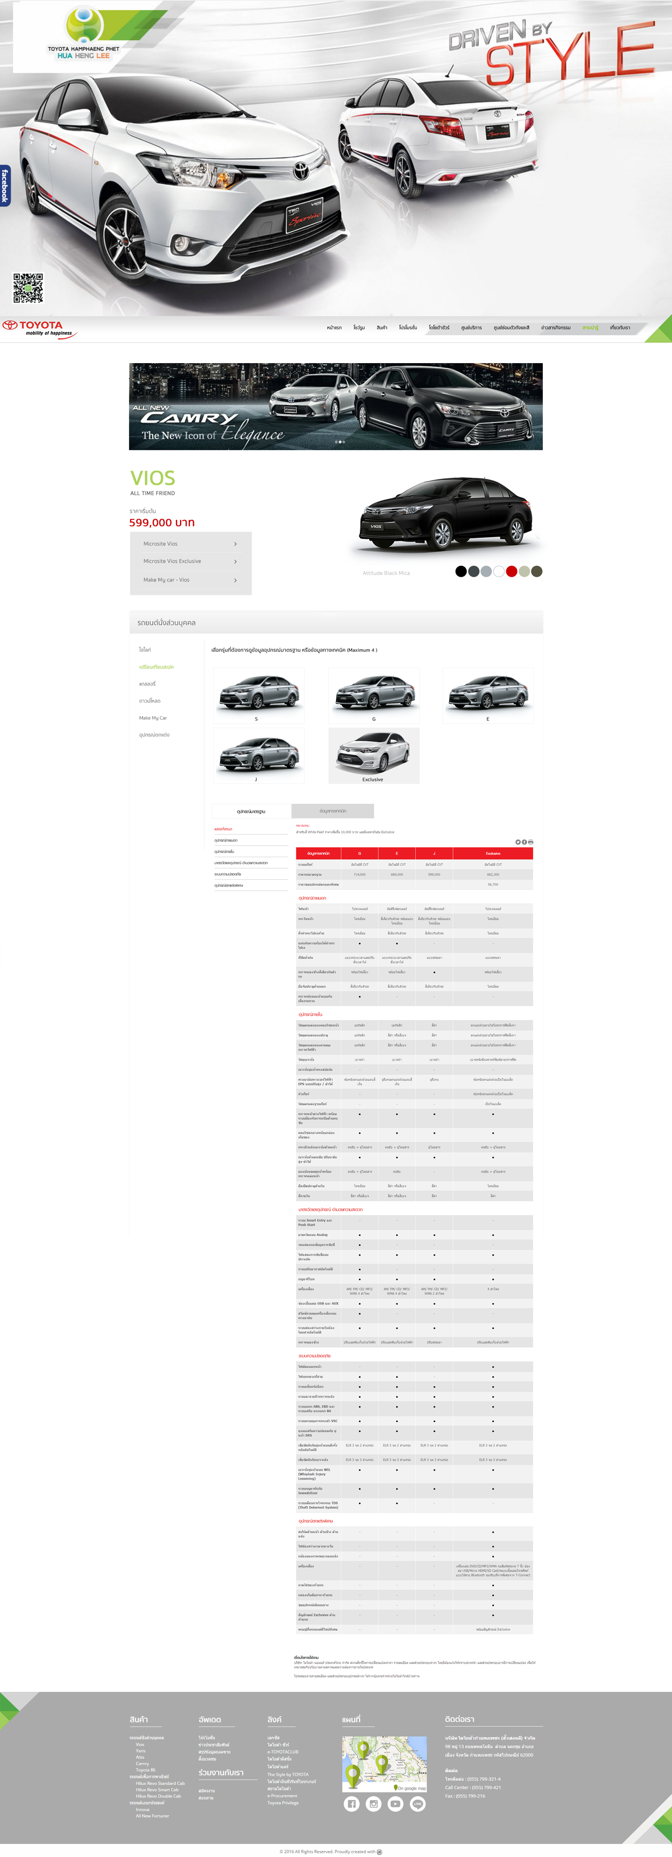Open the footer Google map thumbnail
Screen dimensions: 672x1857
pyautogui.click(x=384, y=1763)
